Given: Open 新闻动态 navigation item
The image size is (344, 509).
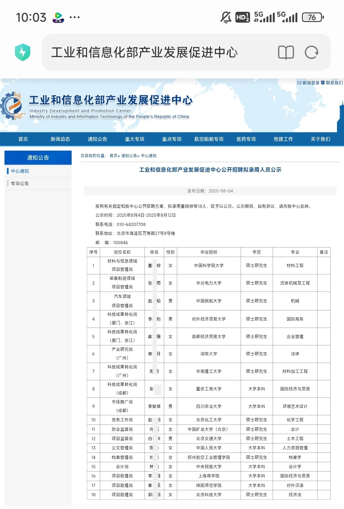Looking at the screenshot, I should (60, 139).
